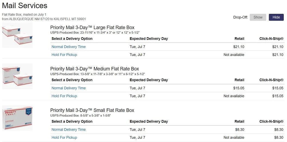Choose Hold For Pickup for Medium Box
This screenshot has width=287, height=142.
[64, 96]
